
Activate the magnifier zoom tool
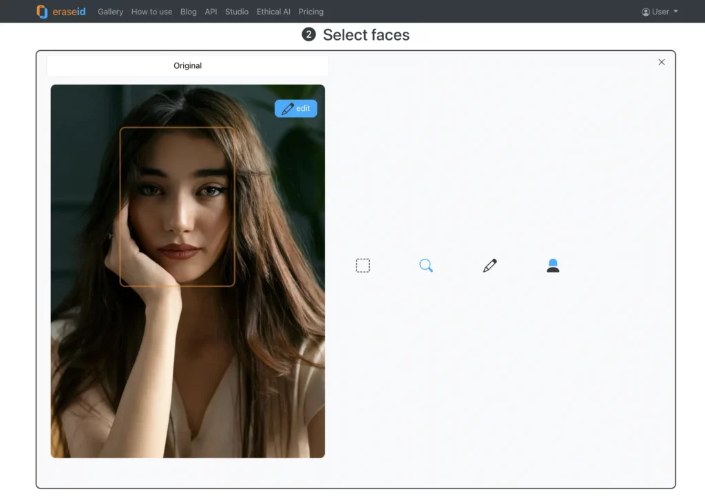tap(426, 265)
